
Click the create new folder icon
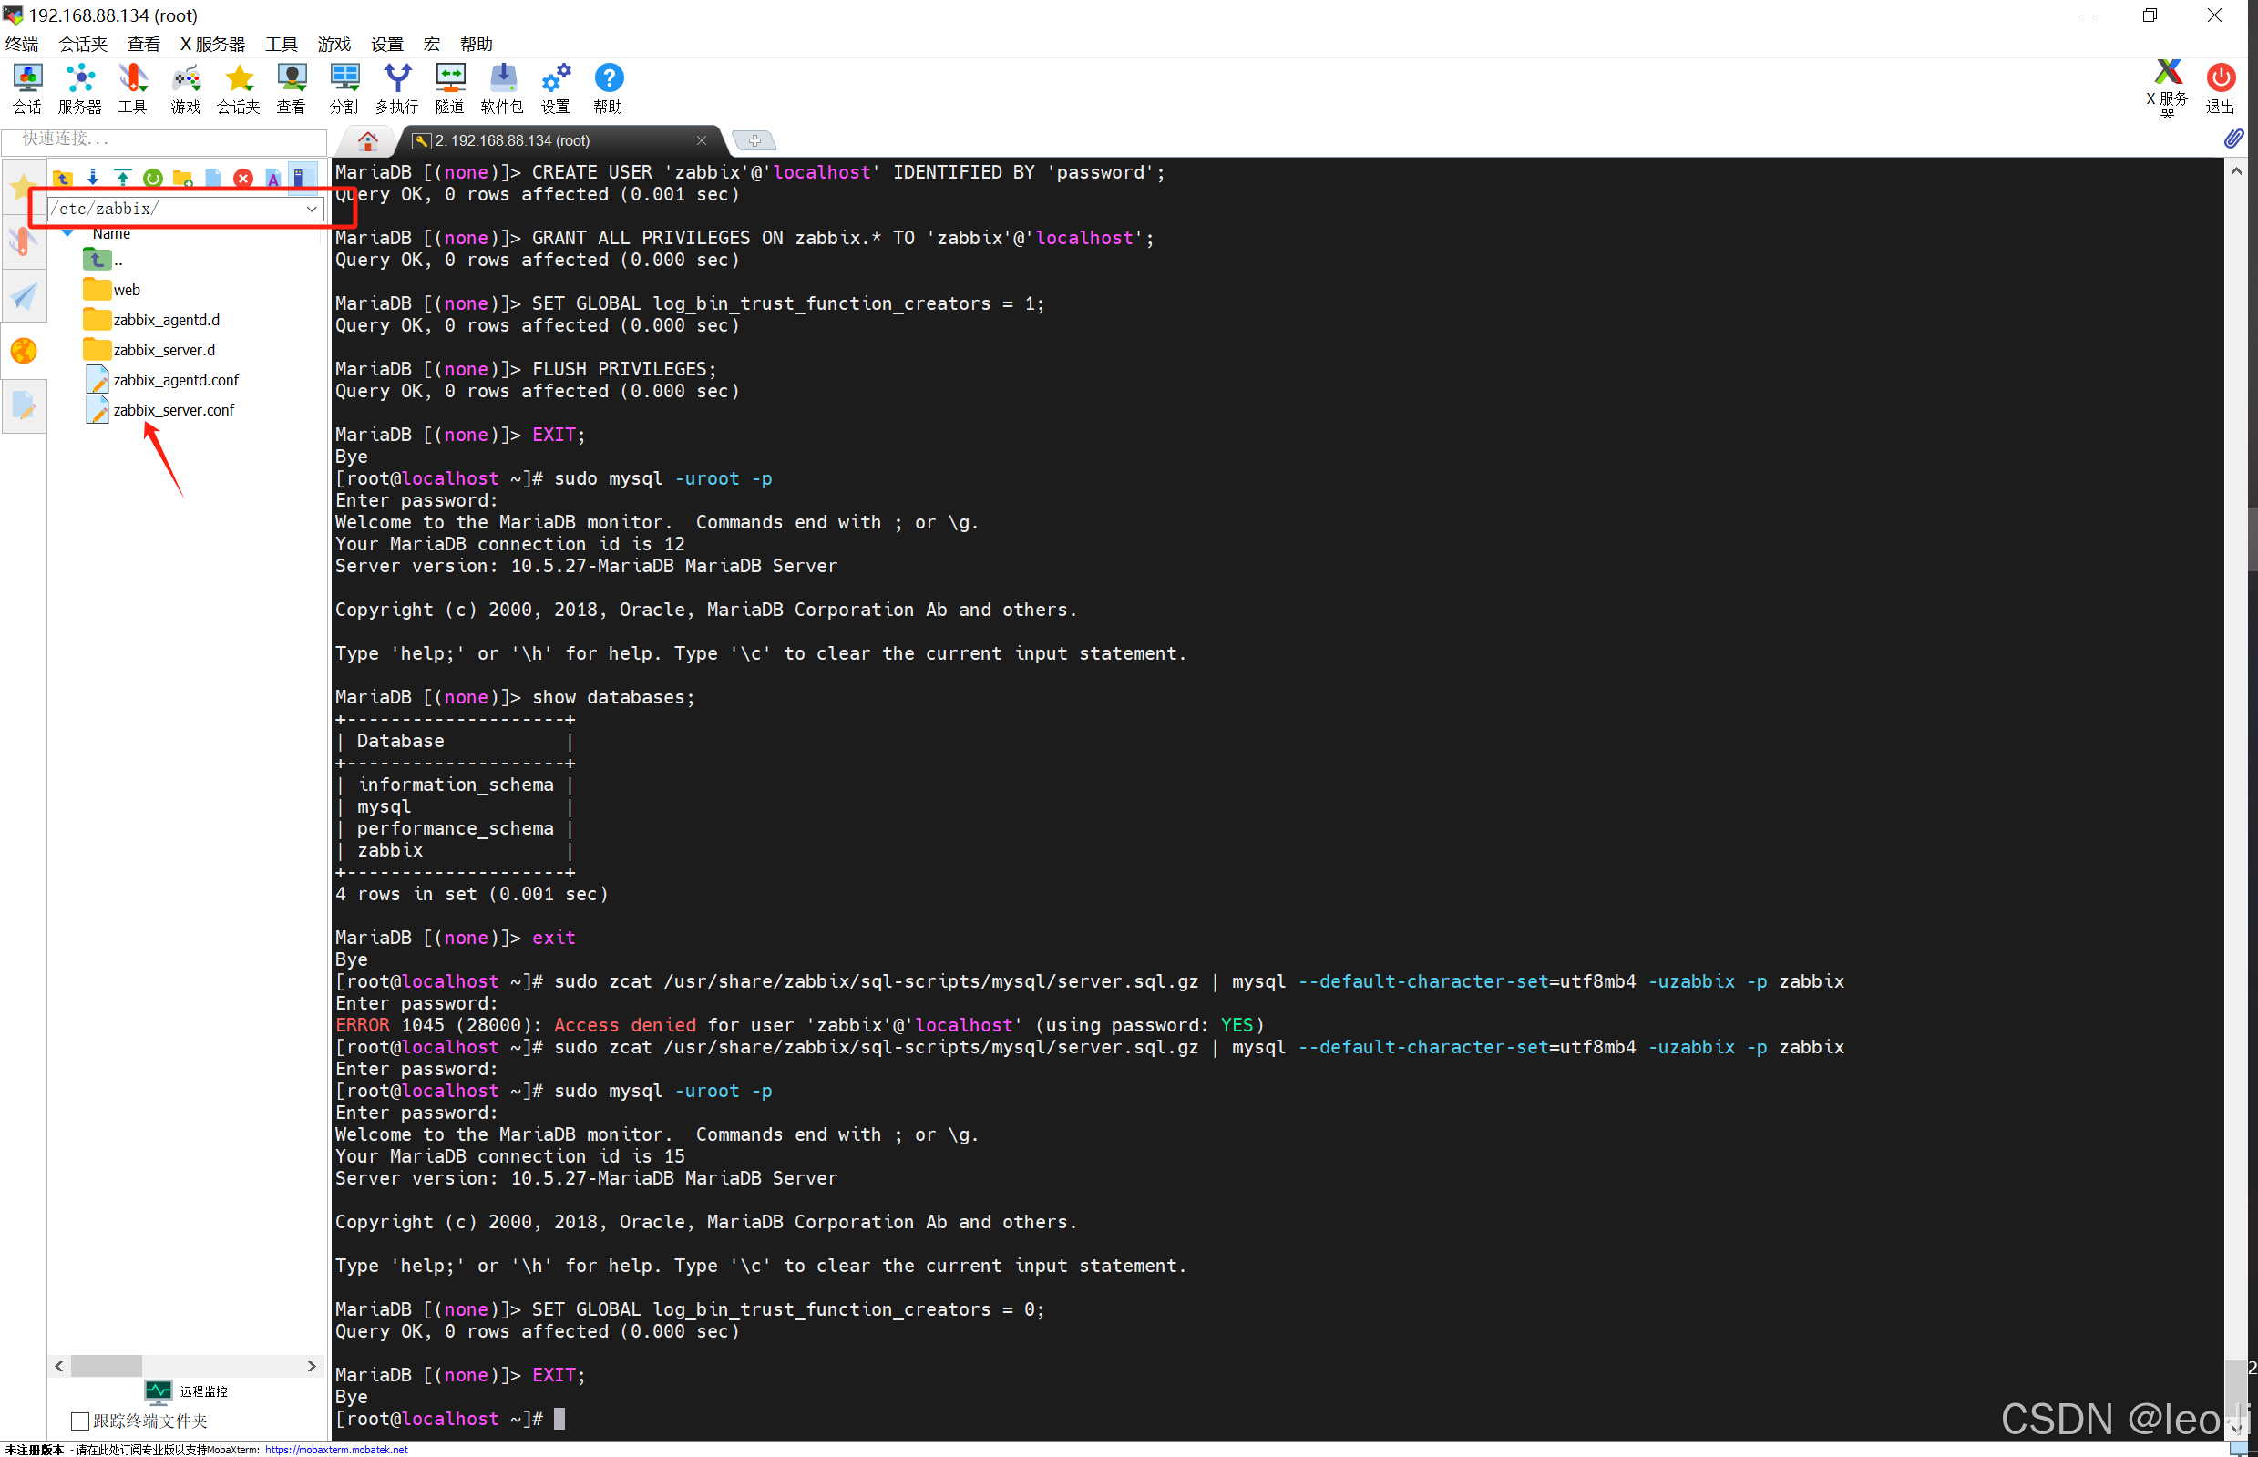(182, 178)
